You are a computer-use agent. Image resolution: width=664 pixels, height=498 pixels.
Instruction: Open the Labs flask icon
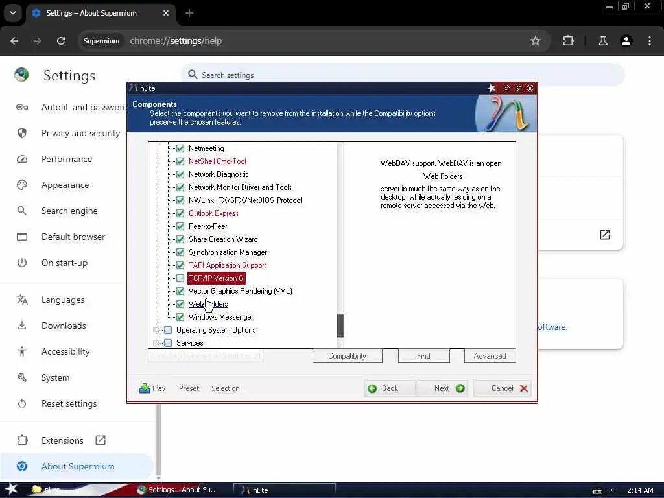tap(602, 41)
